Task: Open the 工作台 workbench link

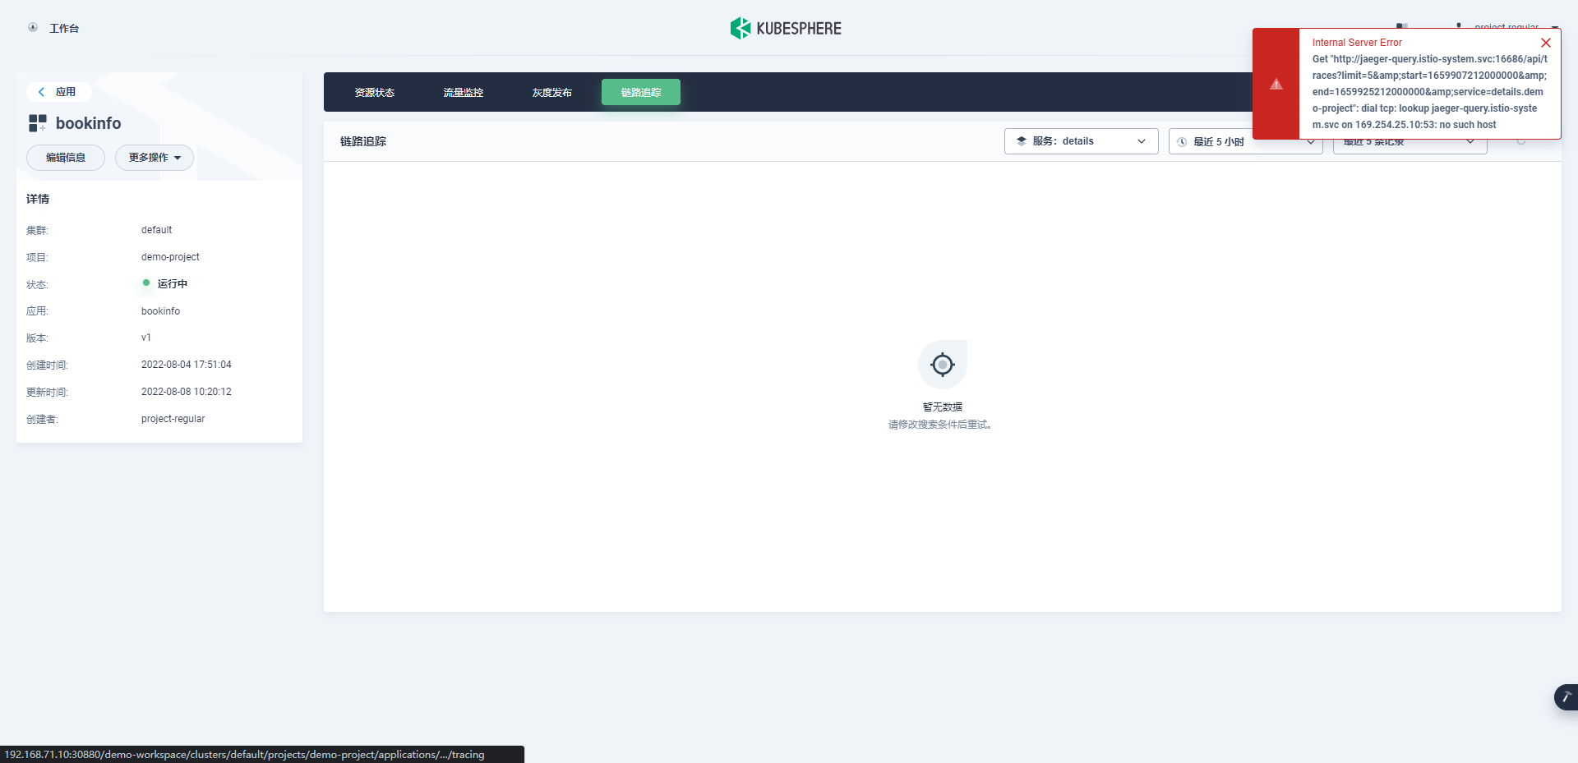Action: (x=64, y=28)
